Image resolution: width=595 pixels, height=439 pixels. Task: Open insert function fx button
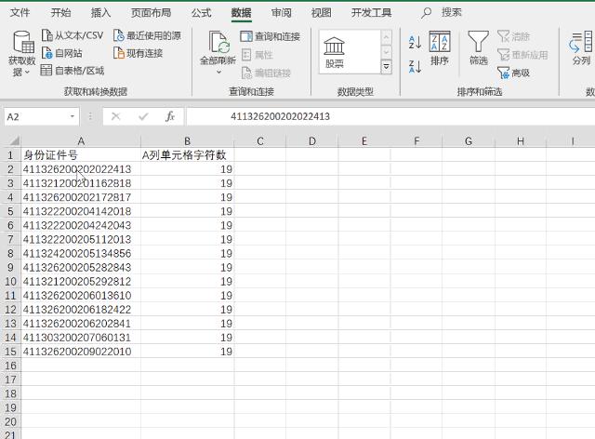[x=170, y=116]
